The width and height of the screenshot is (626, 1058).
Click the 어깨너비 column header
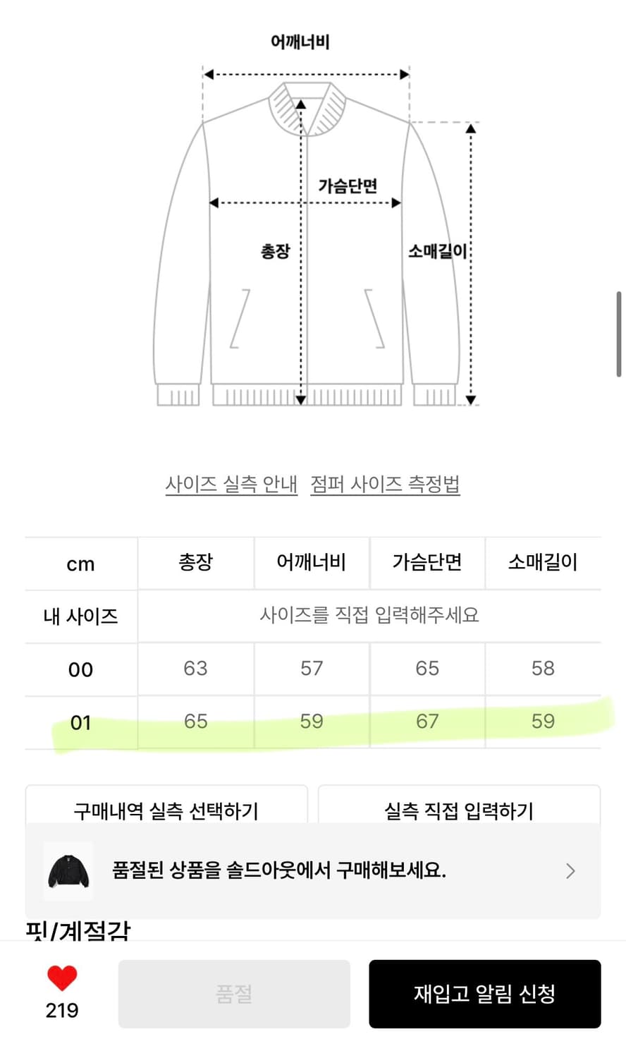point(312,562)
